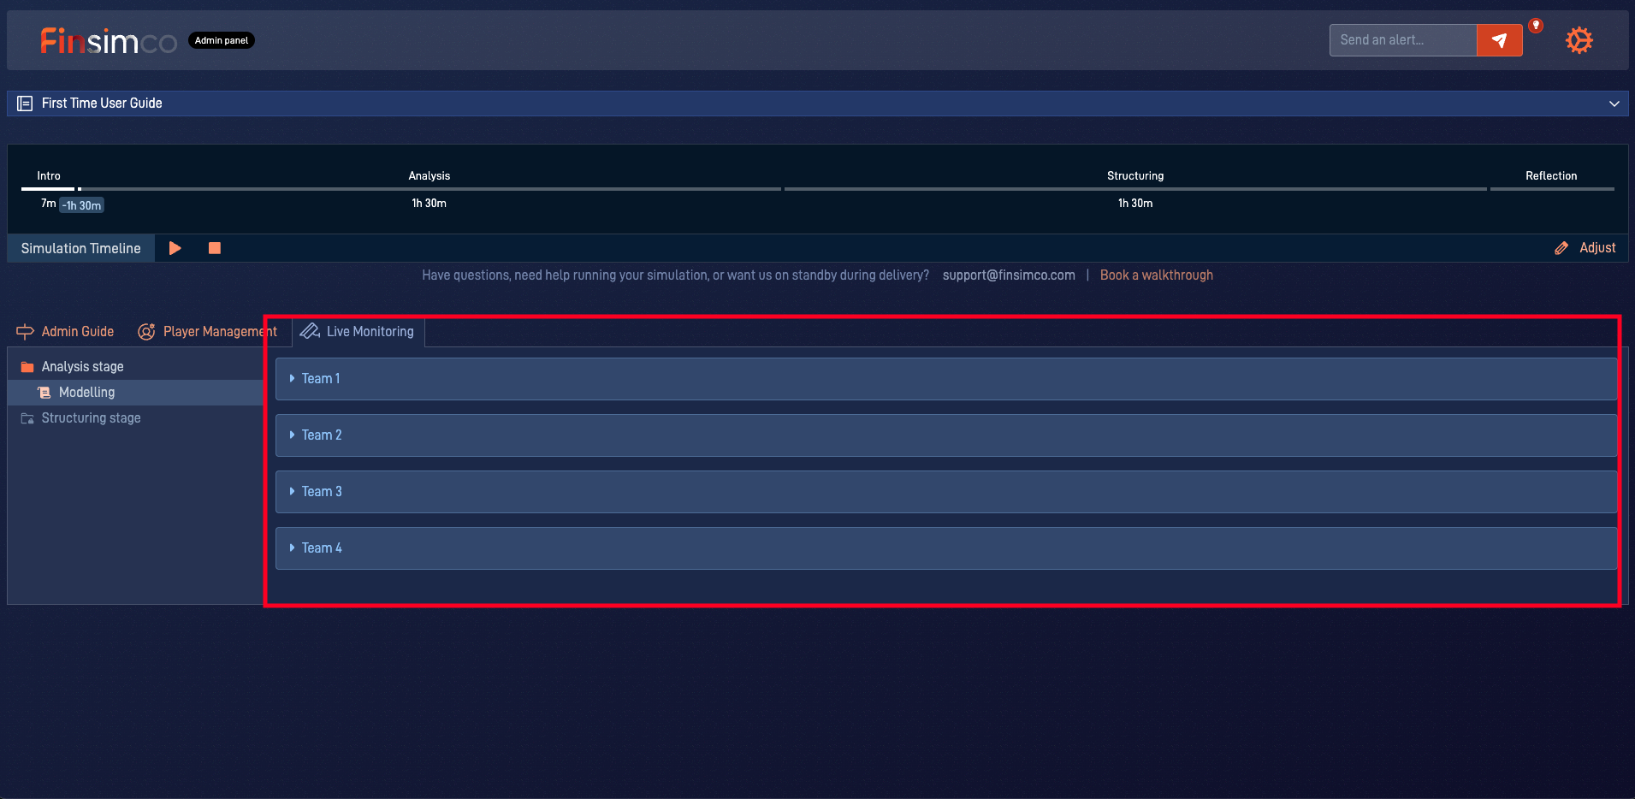Viewport: 1635px width, 799px height.
Task: Open the Admin Guide tab
Action: [65, 332]
